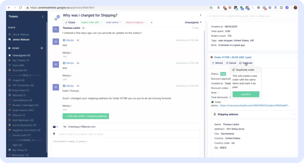Image resolution: width=304 pixels, height=163 pixels.
Task: Click the Paid status badge
Action: [x=223, y=74]
